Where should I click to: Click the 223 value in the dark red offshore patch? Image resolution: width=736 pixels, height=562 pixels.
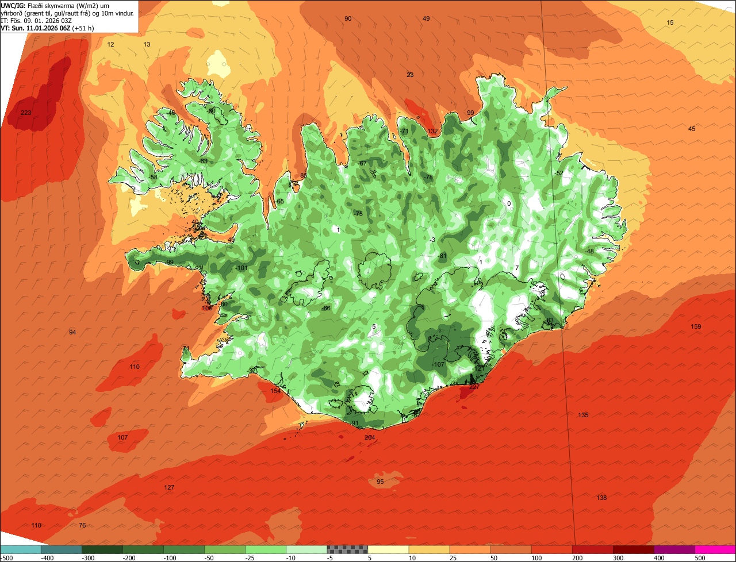[x=26, y=113]
